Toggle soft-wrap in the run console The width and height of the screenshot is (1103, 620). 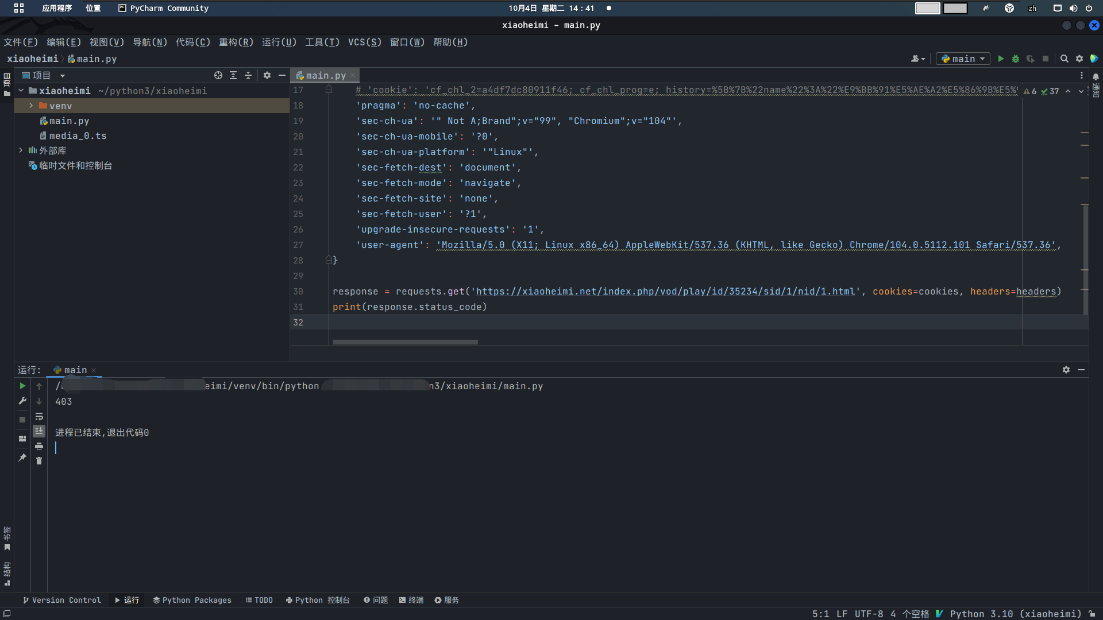point(39,416)
